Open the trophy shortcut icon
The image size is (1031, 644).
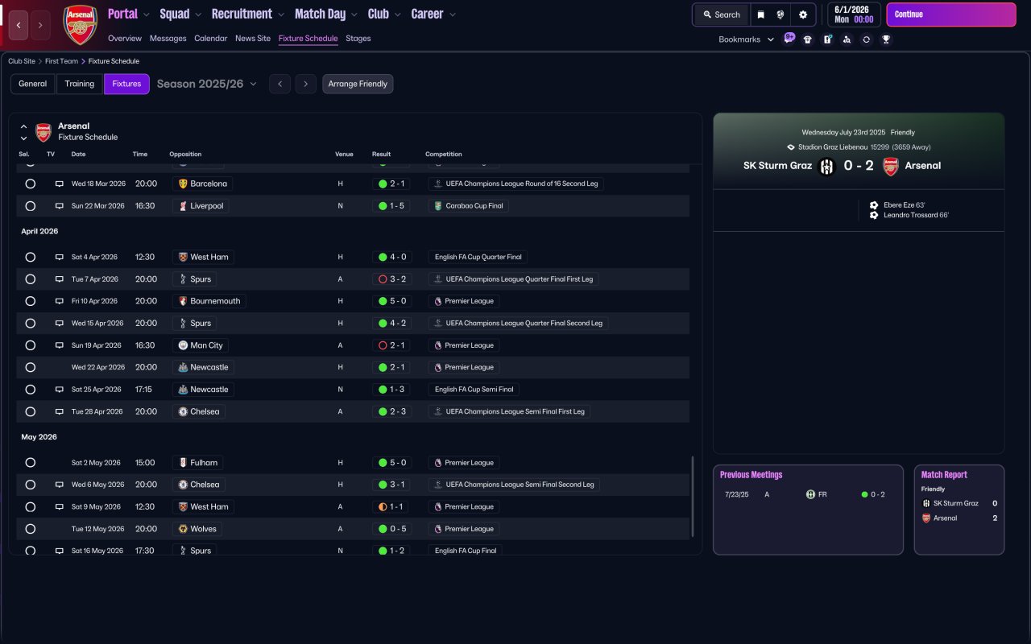(x=886, y=39)
